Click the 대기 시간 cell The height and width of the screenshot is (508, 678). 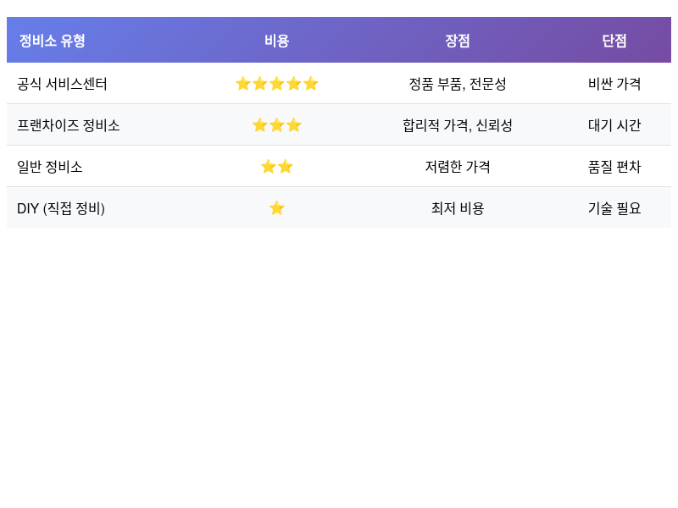[x=614, y=125]
